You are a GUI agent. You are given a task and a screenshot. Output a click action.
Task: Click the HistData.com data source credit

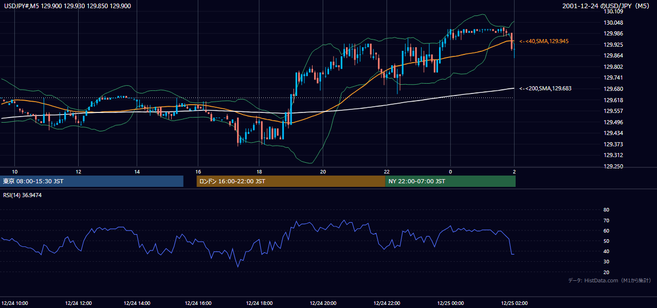point(610,280)
